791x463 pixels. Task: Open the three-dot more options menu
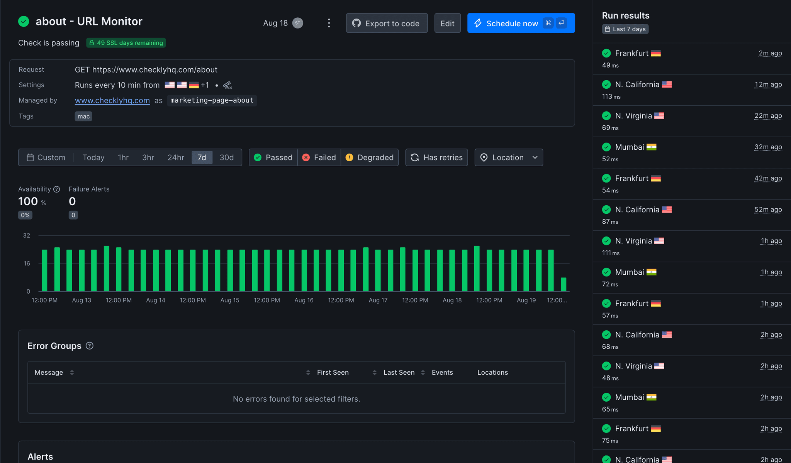pyautogui.click(x=329, y=23)
